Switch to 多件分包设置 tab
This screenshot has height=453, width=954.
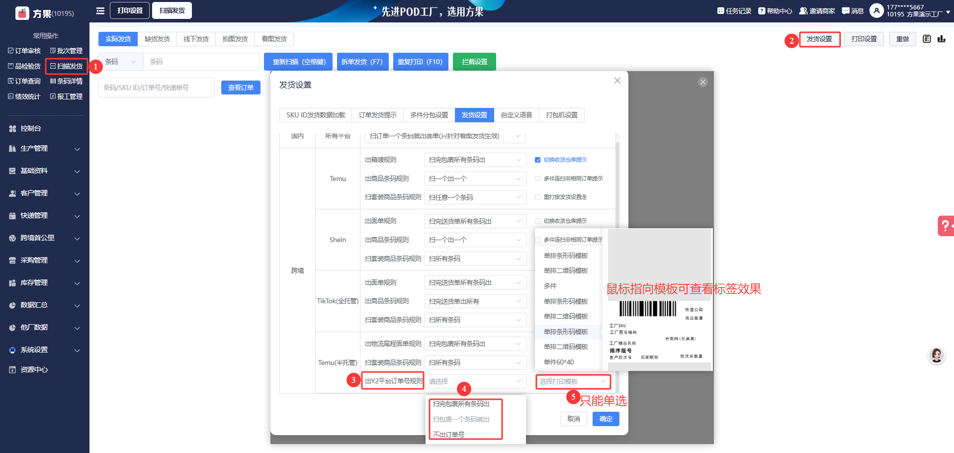[429, 115]
